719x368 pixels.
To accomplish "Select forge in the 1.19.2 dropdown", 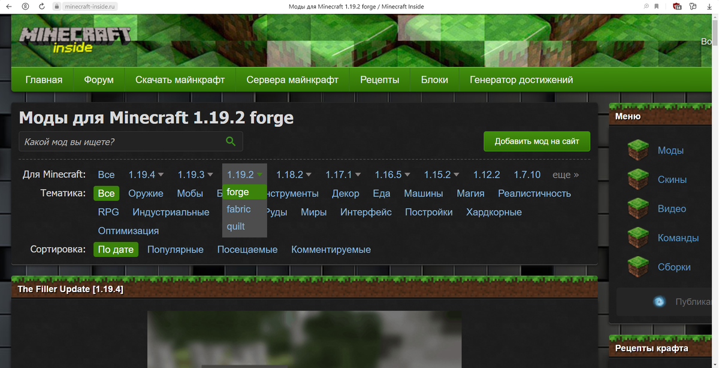I will coord(244,192).
